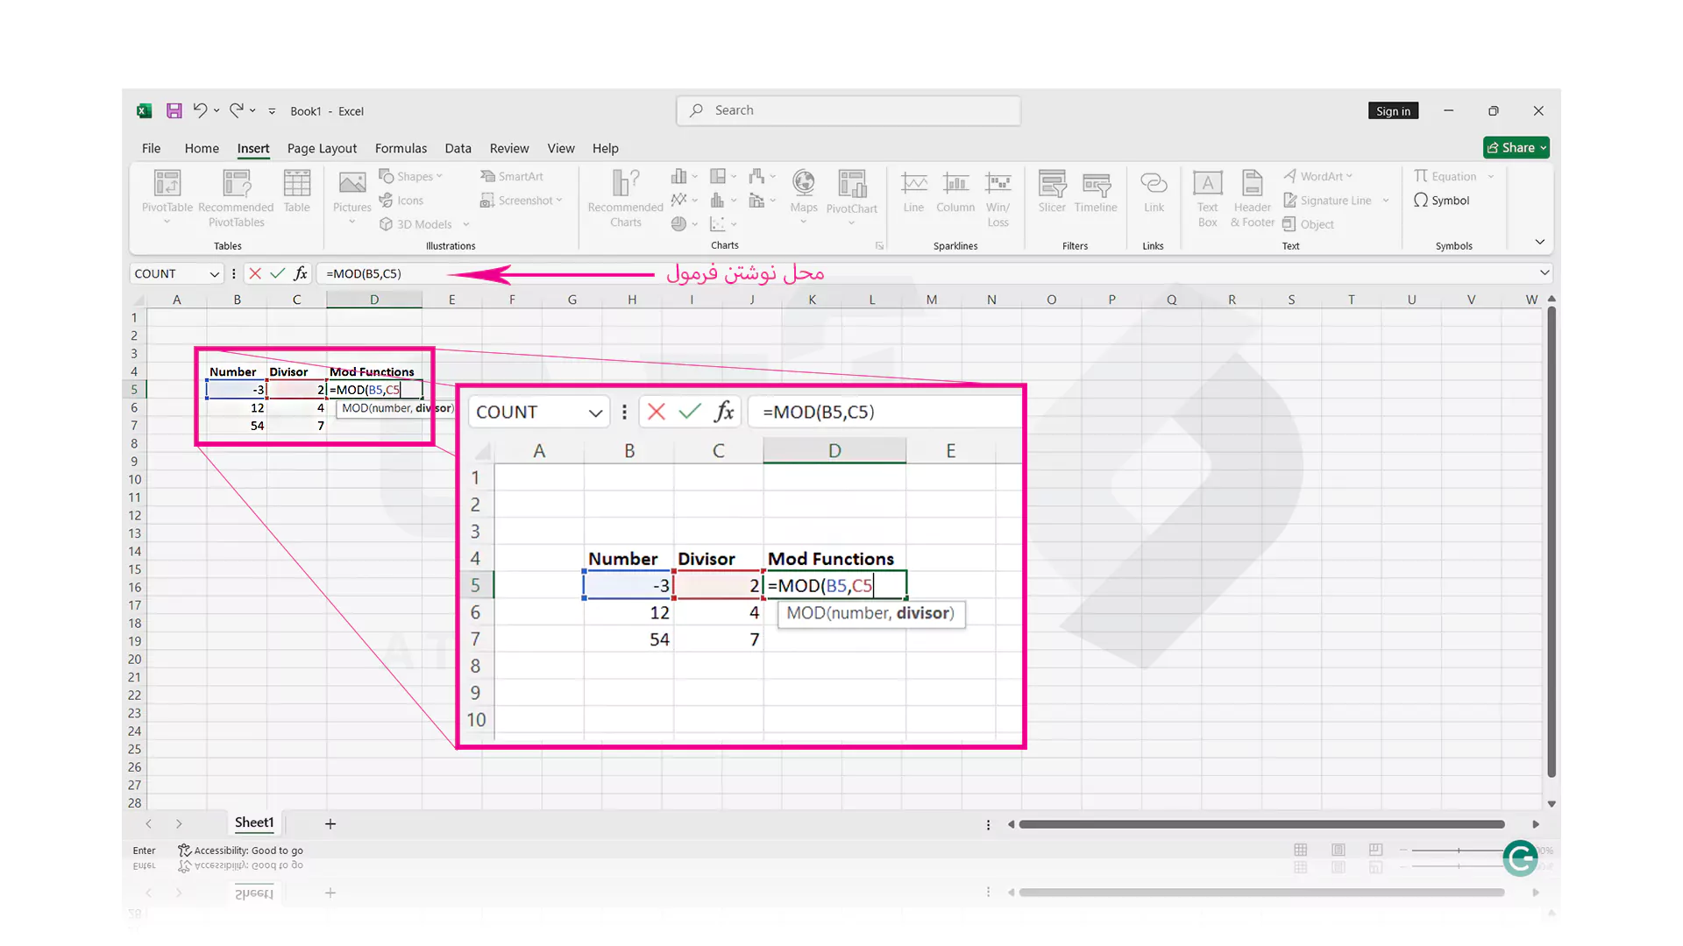Go to the Formulas tab
The height and width of the screenshot is (946, 1683).
coord(401,148)
